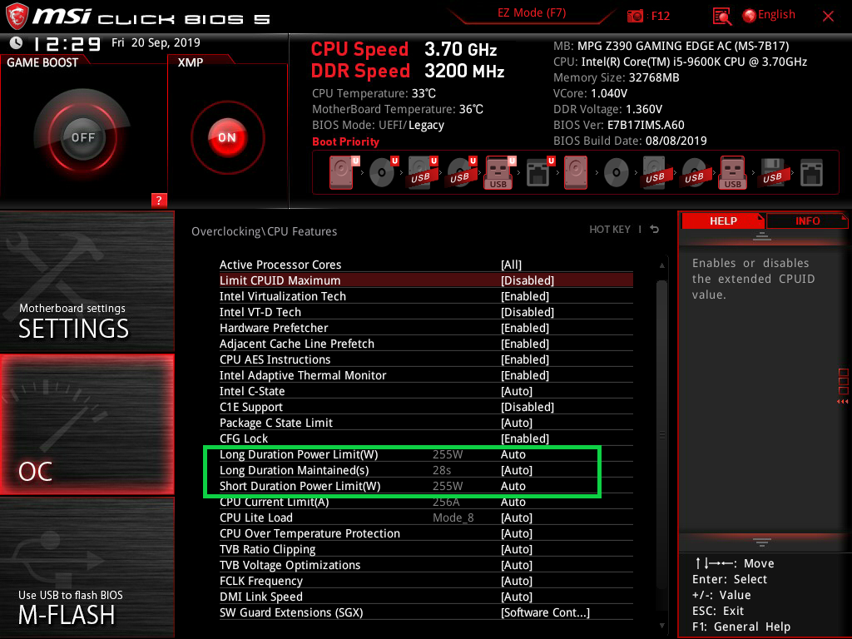852x639 pixels.
Task: Open Active Processor Cores [All] setting
Action: (x=426, y=265)
